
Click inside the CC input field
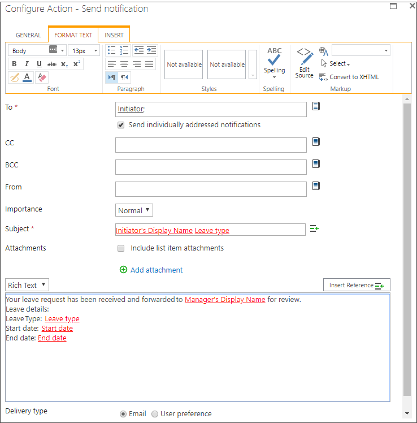point(211,145)
